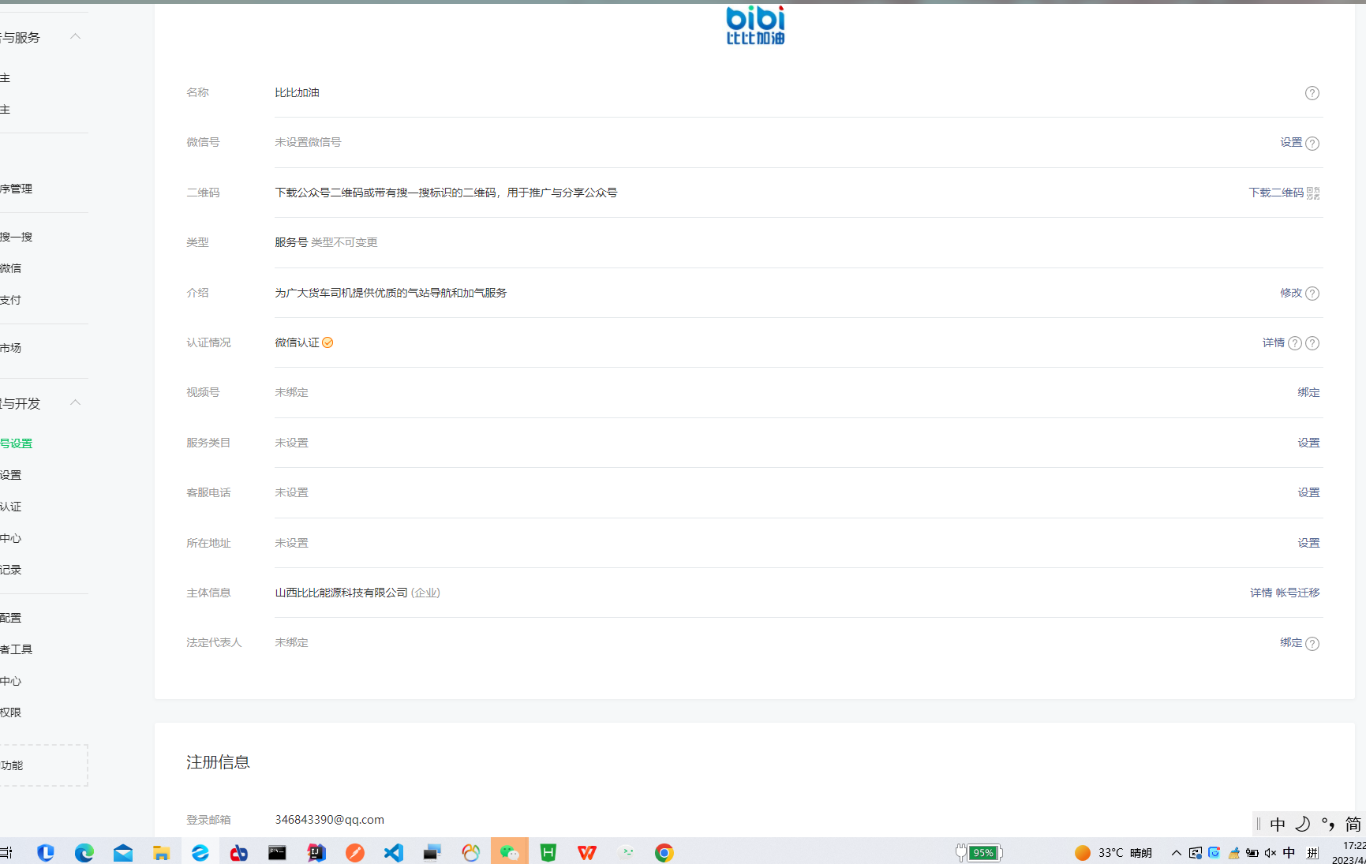The image size is (1366, 864).
Task: Click the muted volume icon in system tray
Action: click(x=1271, y=853)
